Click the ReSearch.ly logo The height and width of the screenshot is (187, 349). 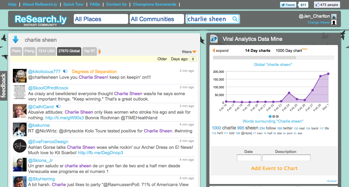click(41, 20)
